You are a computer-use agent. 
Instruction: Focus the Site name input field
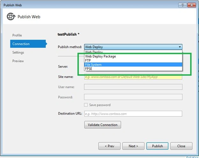click(133, 77)
